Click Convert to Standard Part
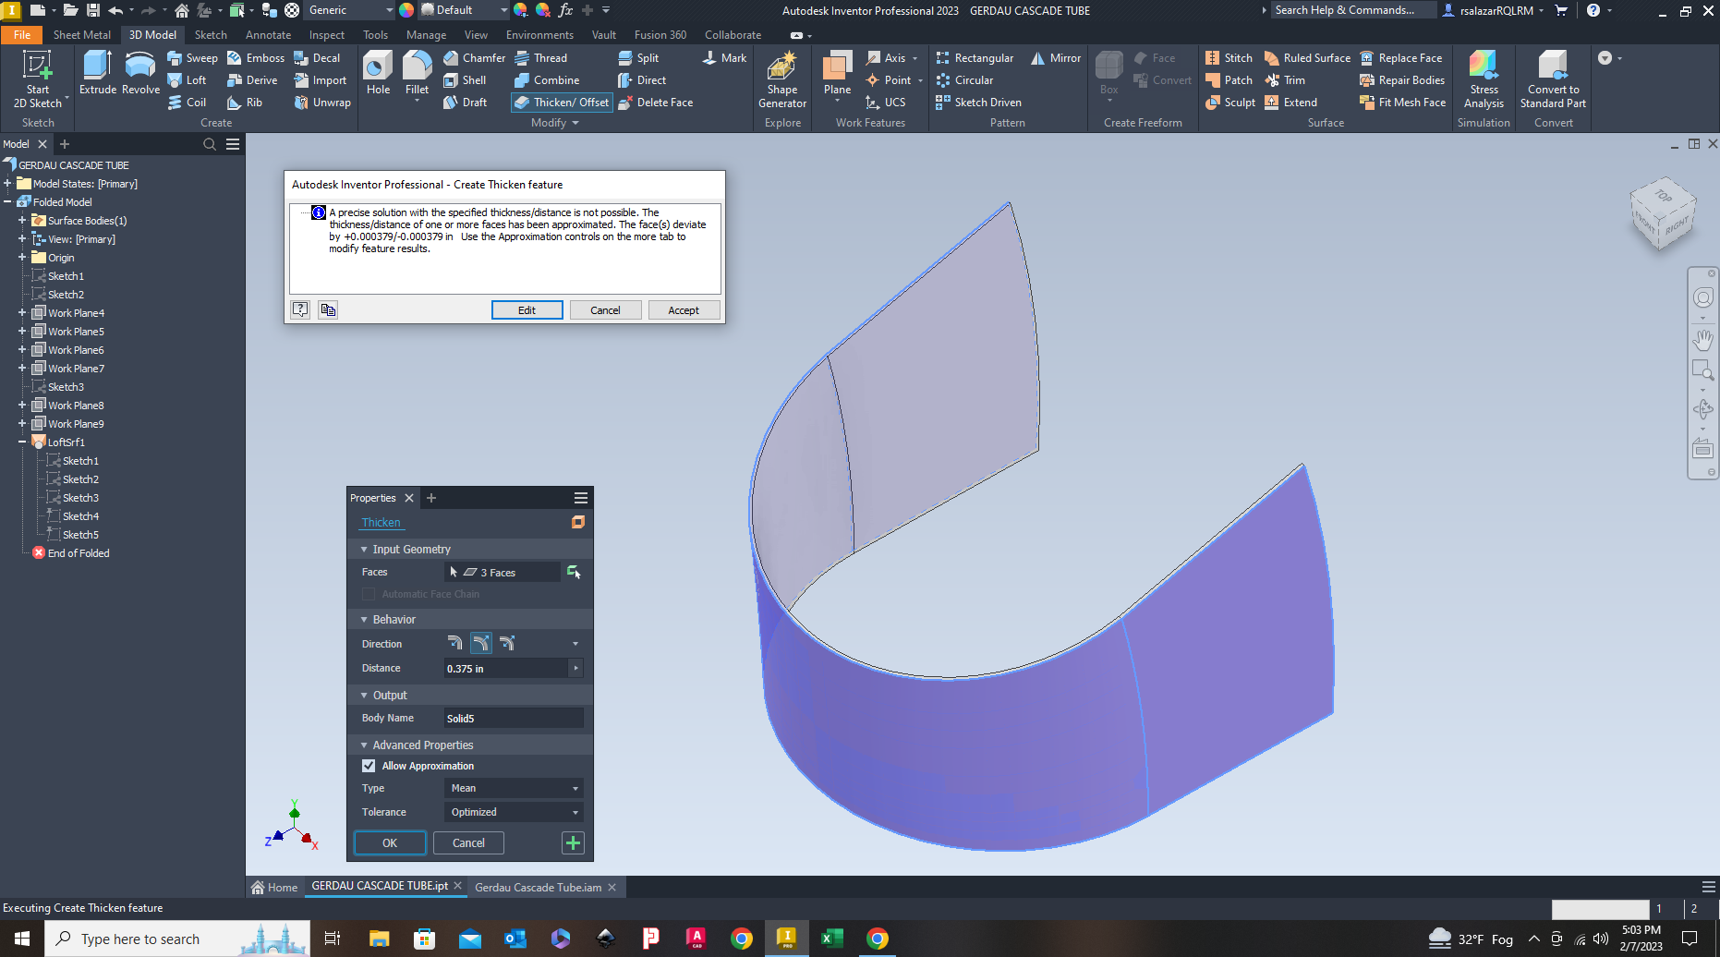 coord(1553,79)
